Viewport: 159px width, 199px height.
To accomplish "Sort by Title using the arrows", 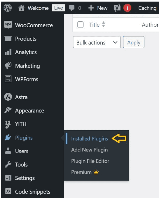I will 104,24.
